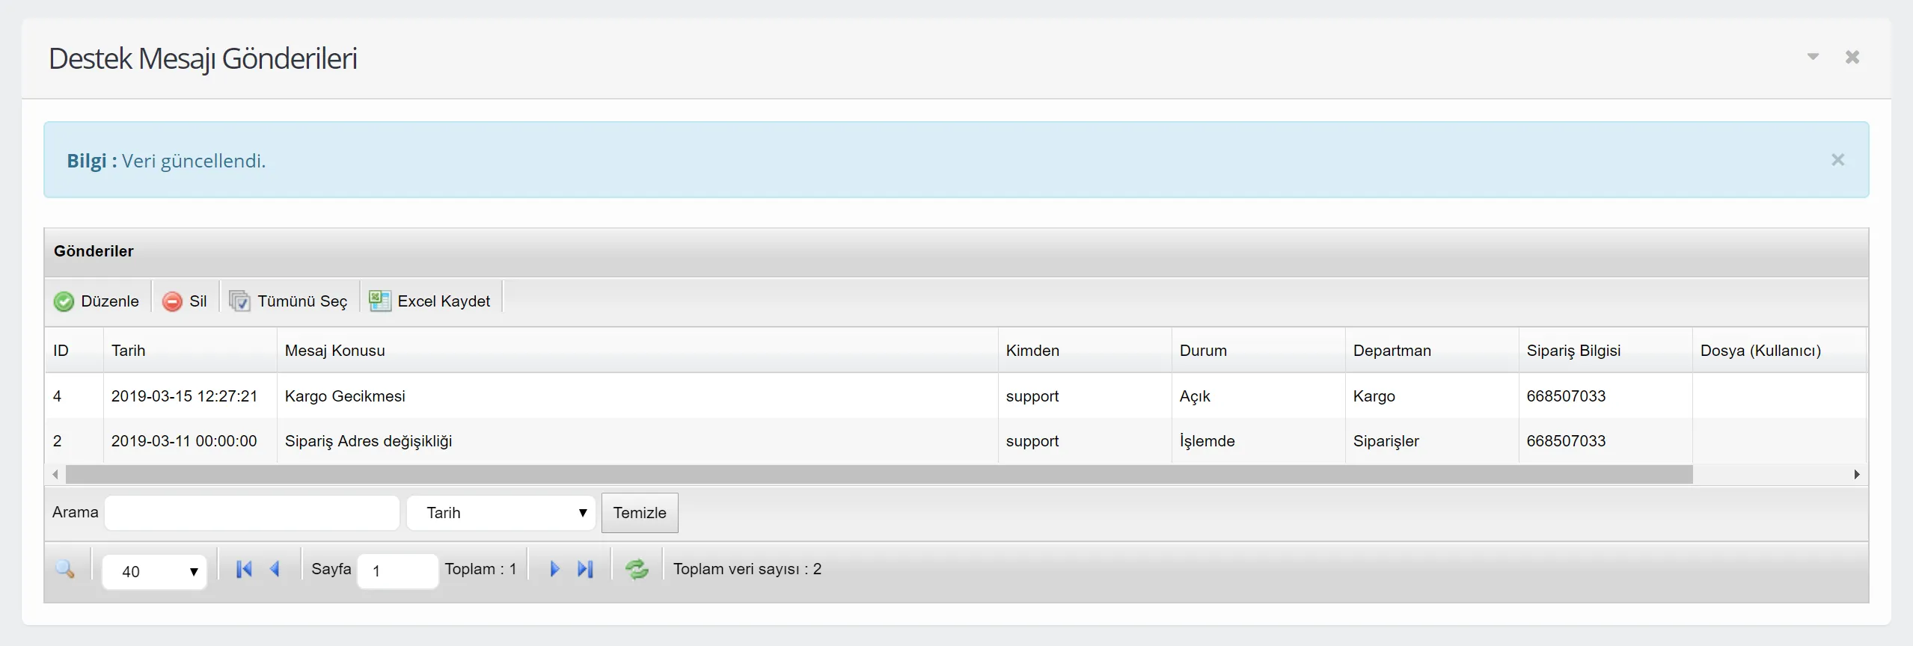This screenshot has width=1913, height=646.
Task: Dismiss the Veri güncellendi info alert
Action: (x=1837, y=160)
